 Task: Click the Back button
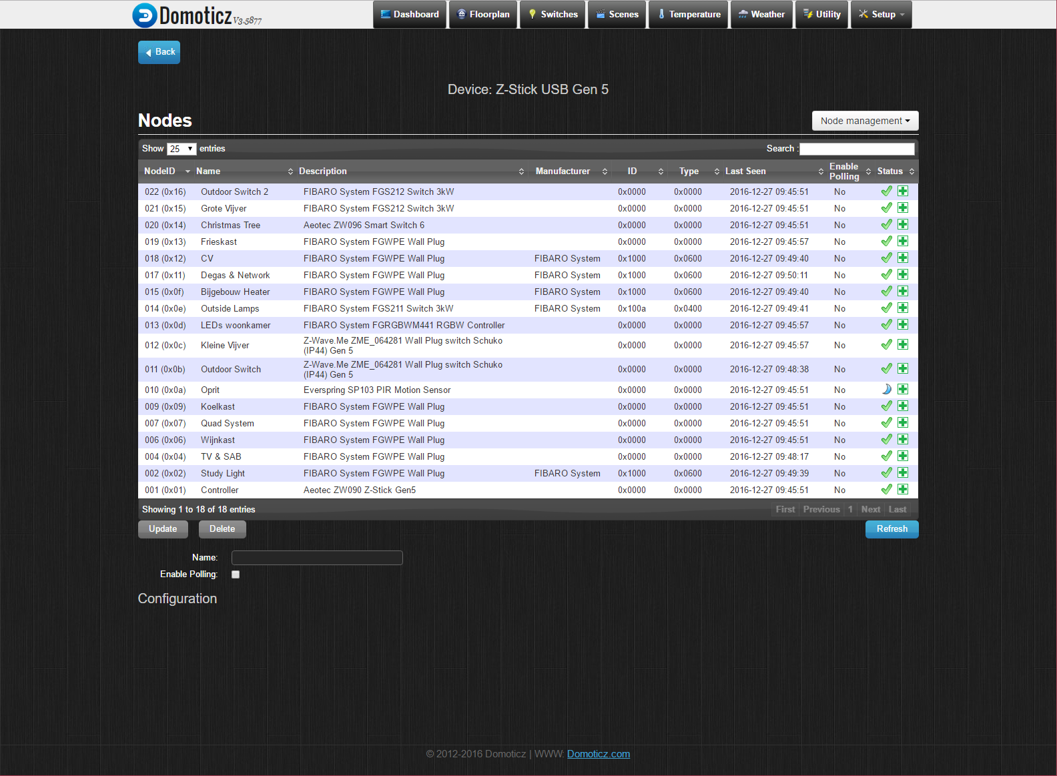tap(159, 52)
